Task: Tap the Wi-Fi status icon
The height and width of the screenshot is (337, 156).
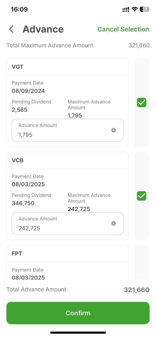Action: tap(135, 9)
